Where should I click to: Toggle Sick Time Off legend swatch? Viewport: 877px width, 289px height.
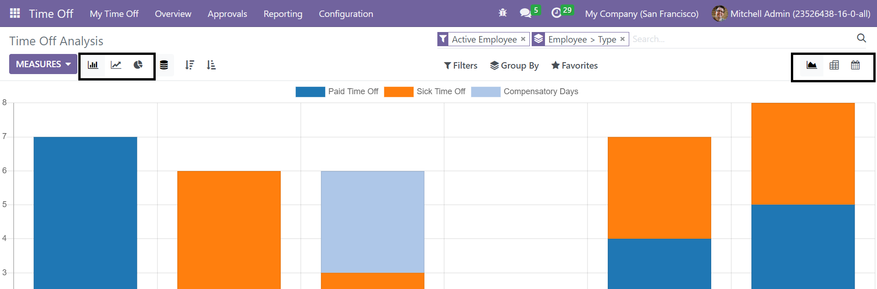[x=398, y=91]
